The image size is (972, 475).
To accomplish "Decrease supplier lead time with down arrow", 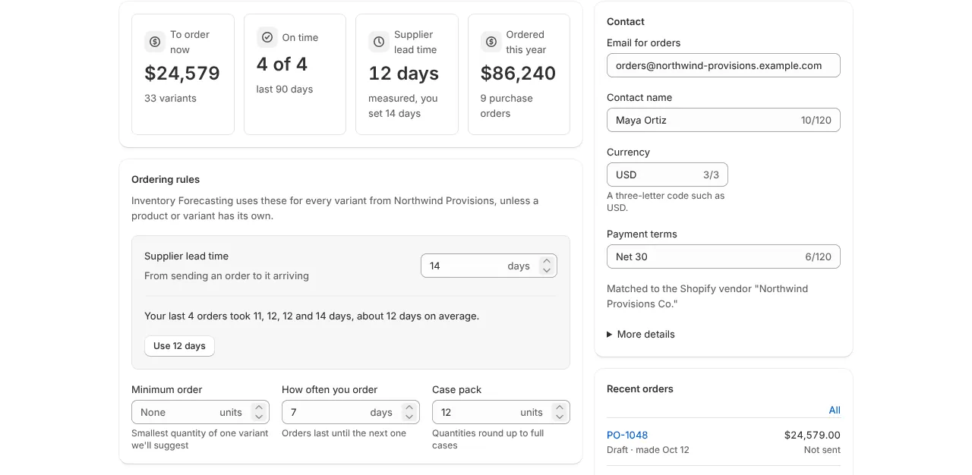I will coord(546,270).
